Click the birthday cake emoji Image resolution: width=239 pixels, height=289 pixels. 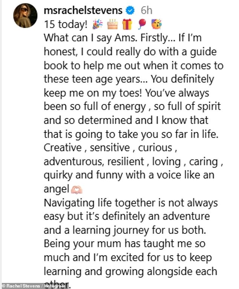pyautogui.click(x=112, y=24)
